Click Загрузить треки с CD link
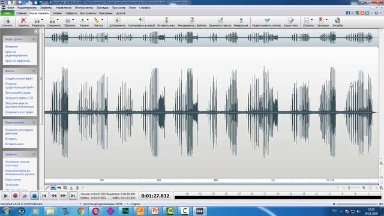This screenshot has height=216, width=384. coord(19,98)
